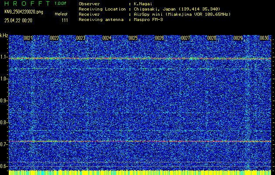This screenshot has width=275, height=175.
Task: Select the AirSpy mini receiver text
Action: pos(182,14)
